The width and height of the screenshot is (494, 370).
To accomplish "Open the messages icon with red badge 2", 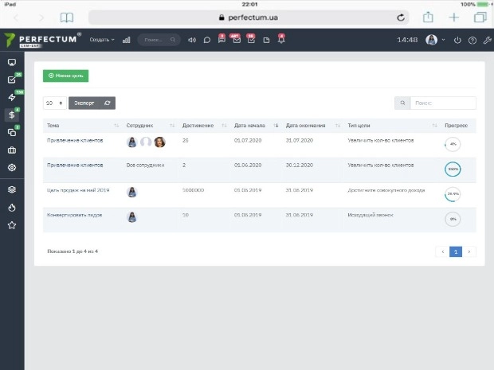I will pos(222,39).
